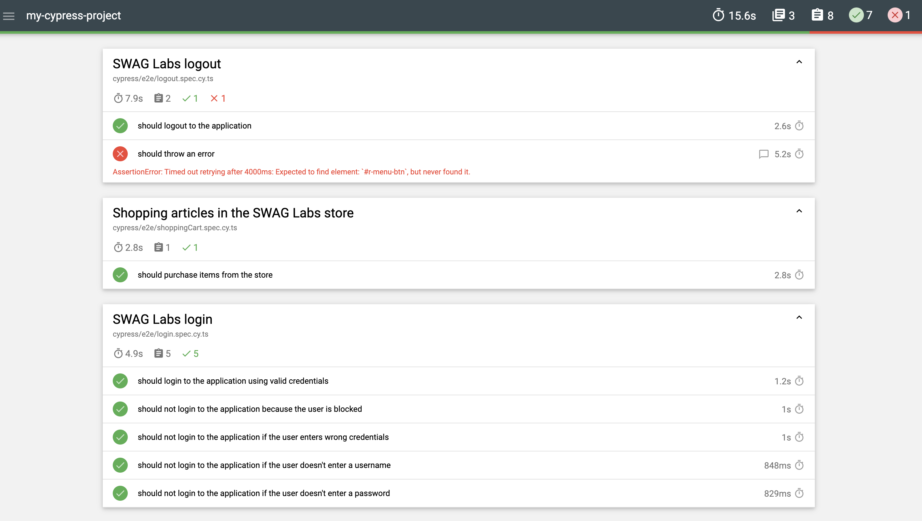This screenshot has width=922, height=521.
Task: Open 'should login using valid credentials' test
Action: coord(233,381)
